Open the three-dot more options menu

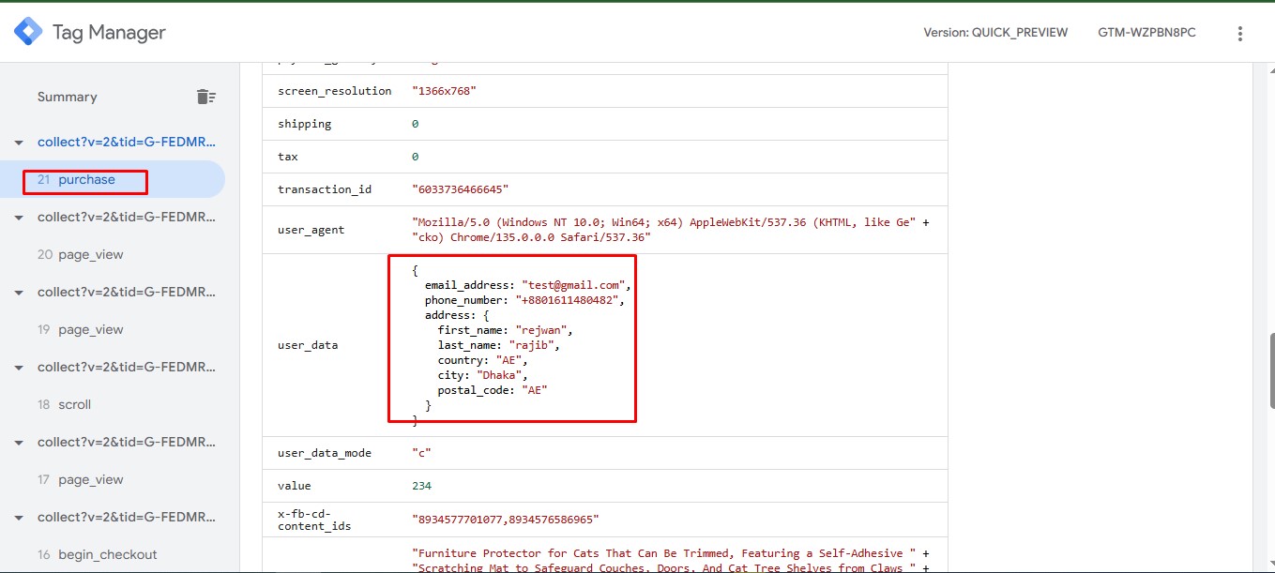1239,33
